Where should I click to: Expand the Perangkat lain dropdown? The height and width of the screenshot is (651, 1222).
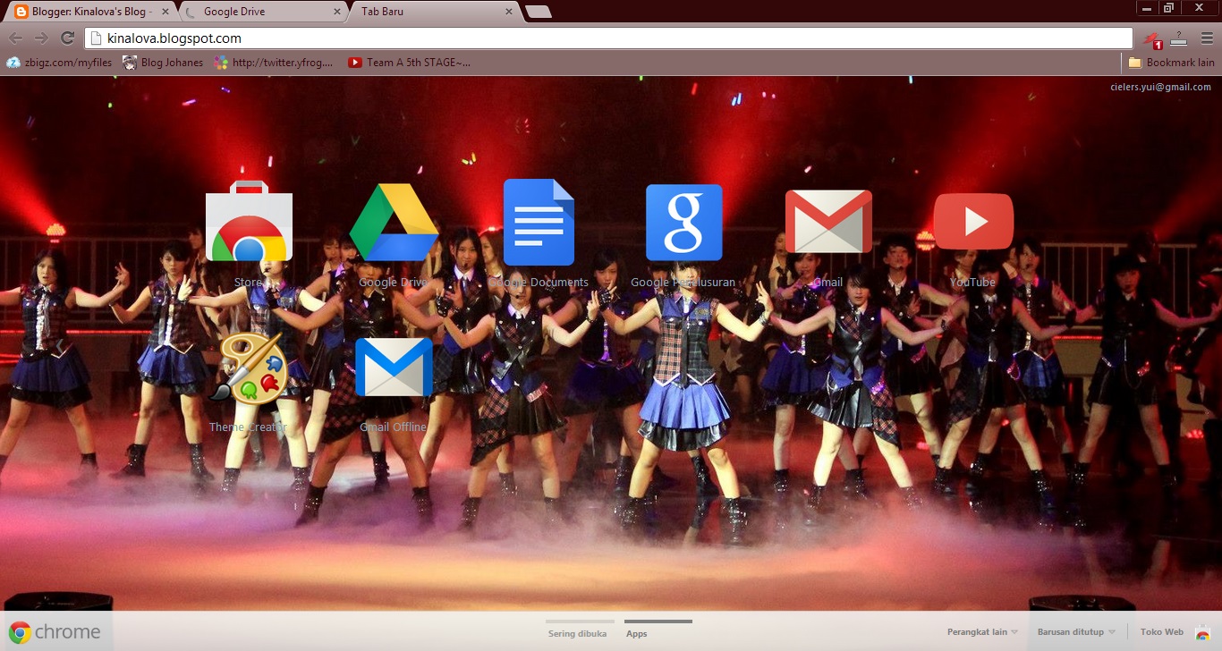[x=982, y=632]
